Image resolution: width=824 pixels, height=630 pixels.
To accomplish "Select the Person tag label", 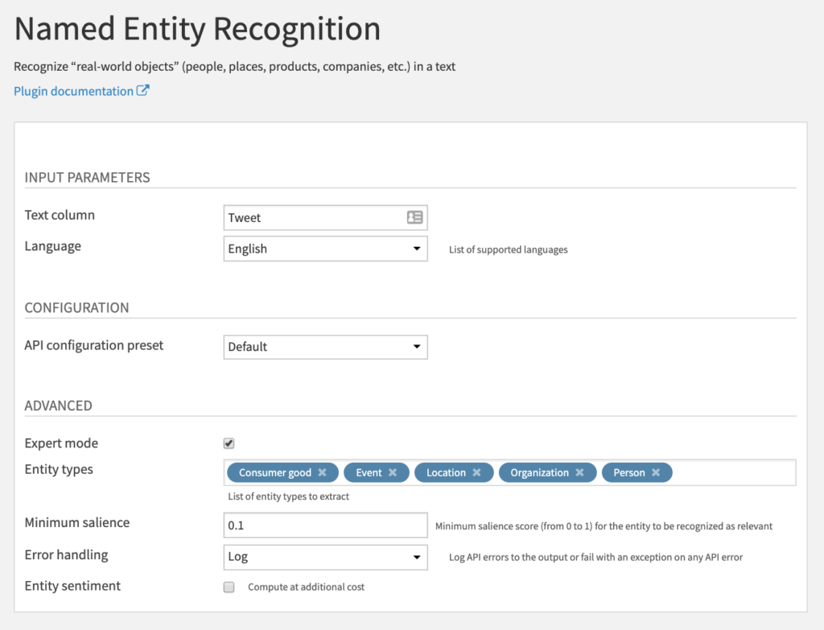I will click(629, 472).
